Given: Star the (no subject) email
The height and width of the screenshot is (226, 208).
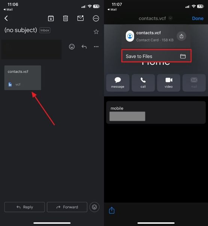Looking at the screenshot, I should click(96, 32).
